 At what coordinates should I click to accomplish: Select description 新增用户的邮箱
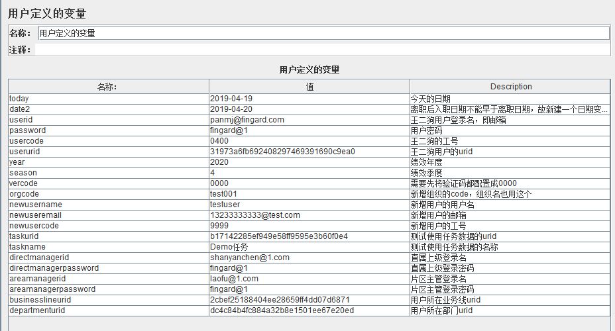(x=510, y=215)
